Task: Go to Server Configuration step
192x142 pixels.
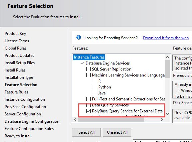Action: [23, 114]
